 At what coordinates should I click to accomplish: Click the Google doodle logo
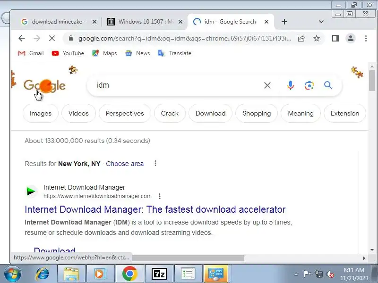[44, 86]
